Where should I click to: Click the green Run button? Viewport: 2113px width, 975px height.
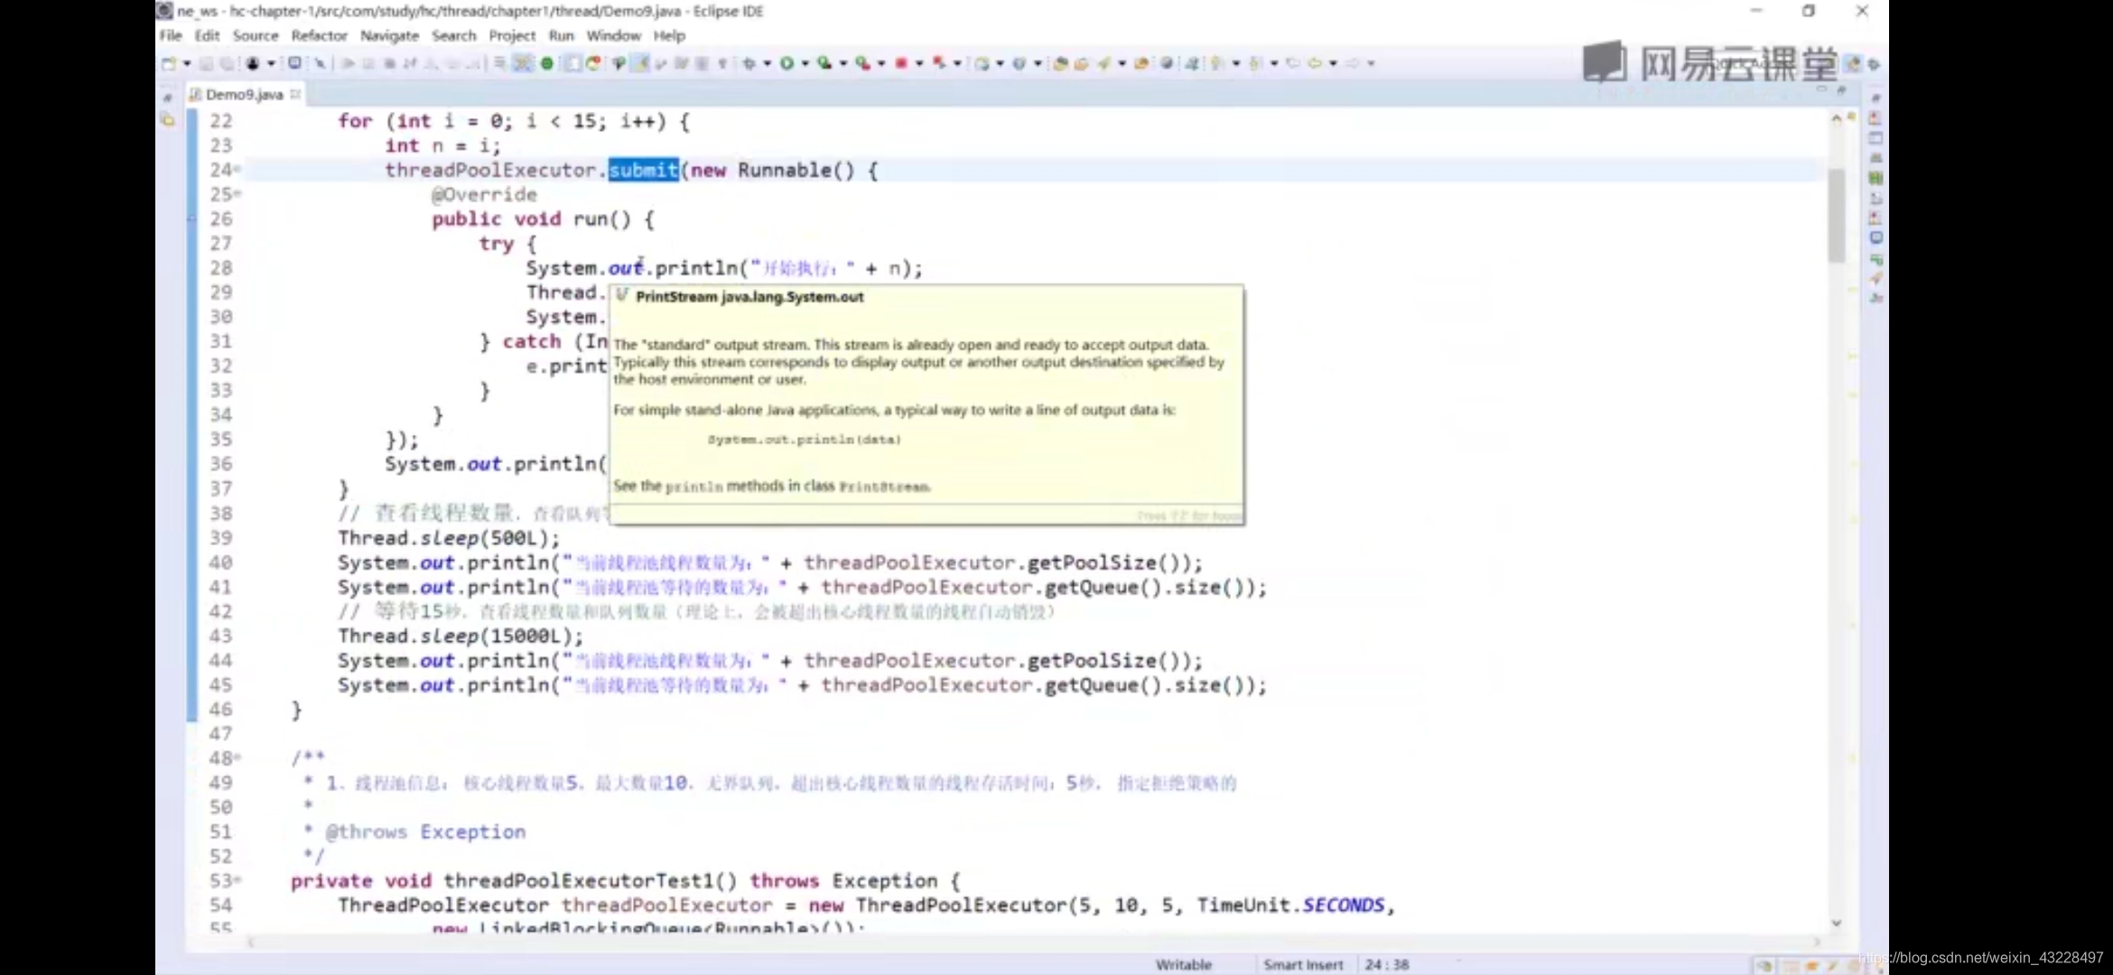coord(787,63)
